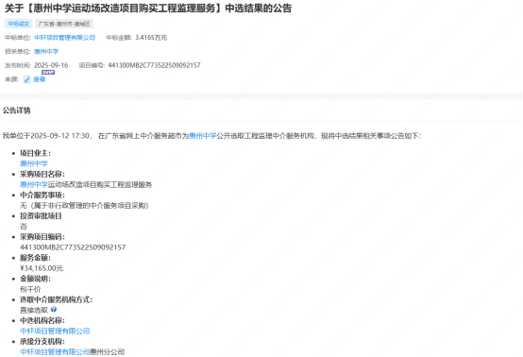This screenshot has width=523, height=357.
Task: Select 运动场改造项目购买工程监理服务 in project name value
Action: click(x=100, y=184)
